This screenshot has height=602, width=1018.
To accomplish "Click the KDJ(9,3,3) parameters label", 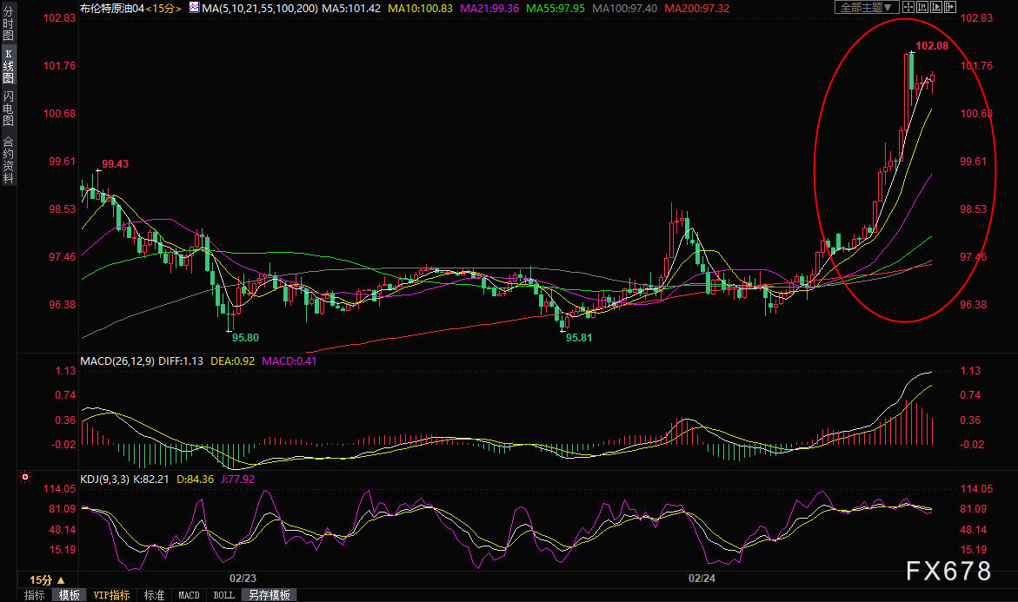I will (104, 479).
